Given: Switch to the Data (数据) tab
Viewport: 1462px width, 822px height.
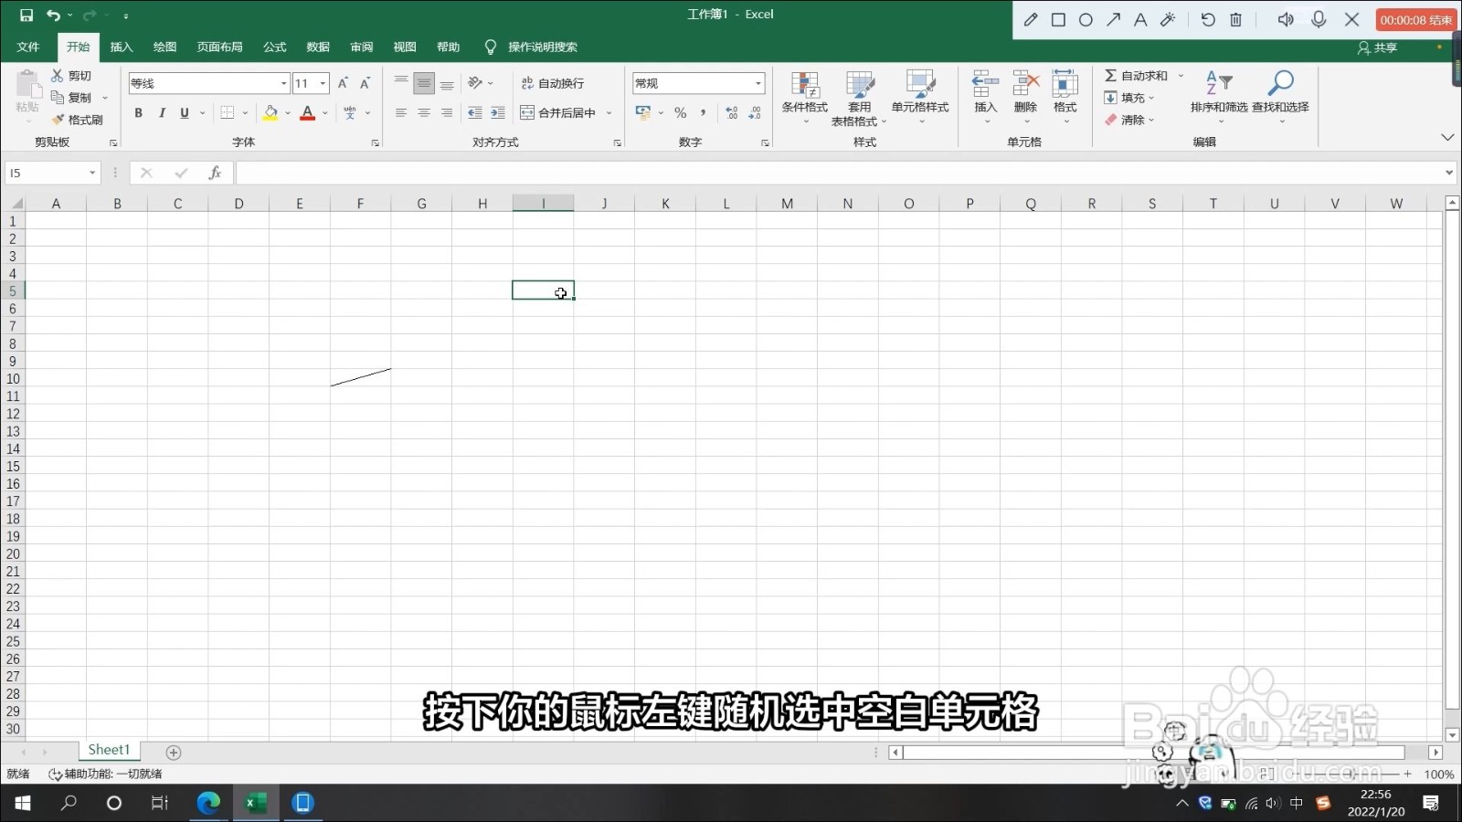Looking at the screenshot, I should (x=318, y=47).
